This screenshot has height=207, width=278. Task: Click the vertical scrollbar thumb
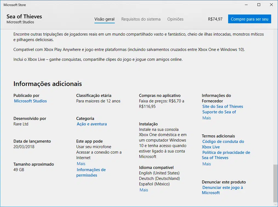[276, 183]
